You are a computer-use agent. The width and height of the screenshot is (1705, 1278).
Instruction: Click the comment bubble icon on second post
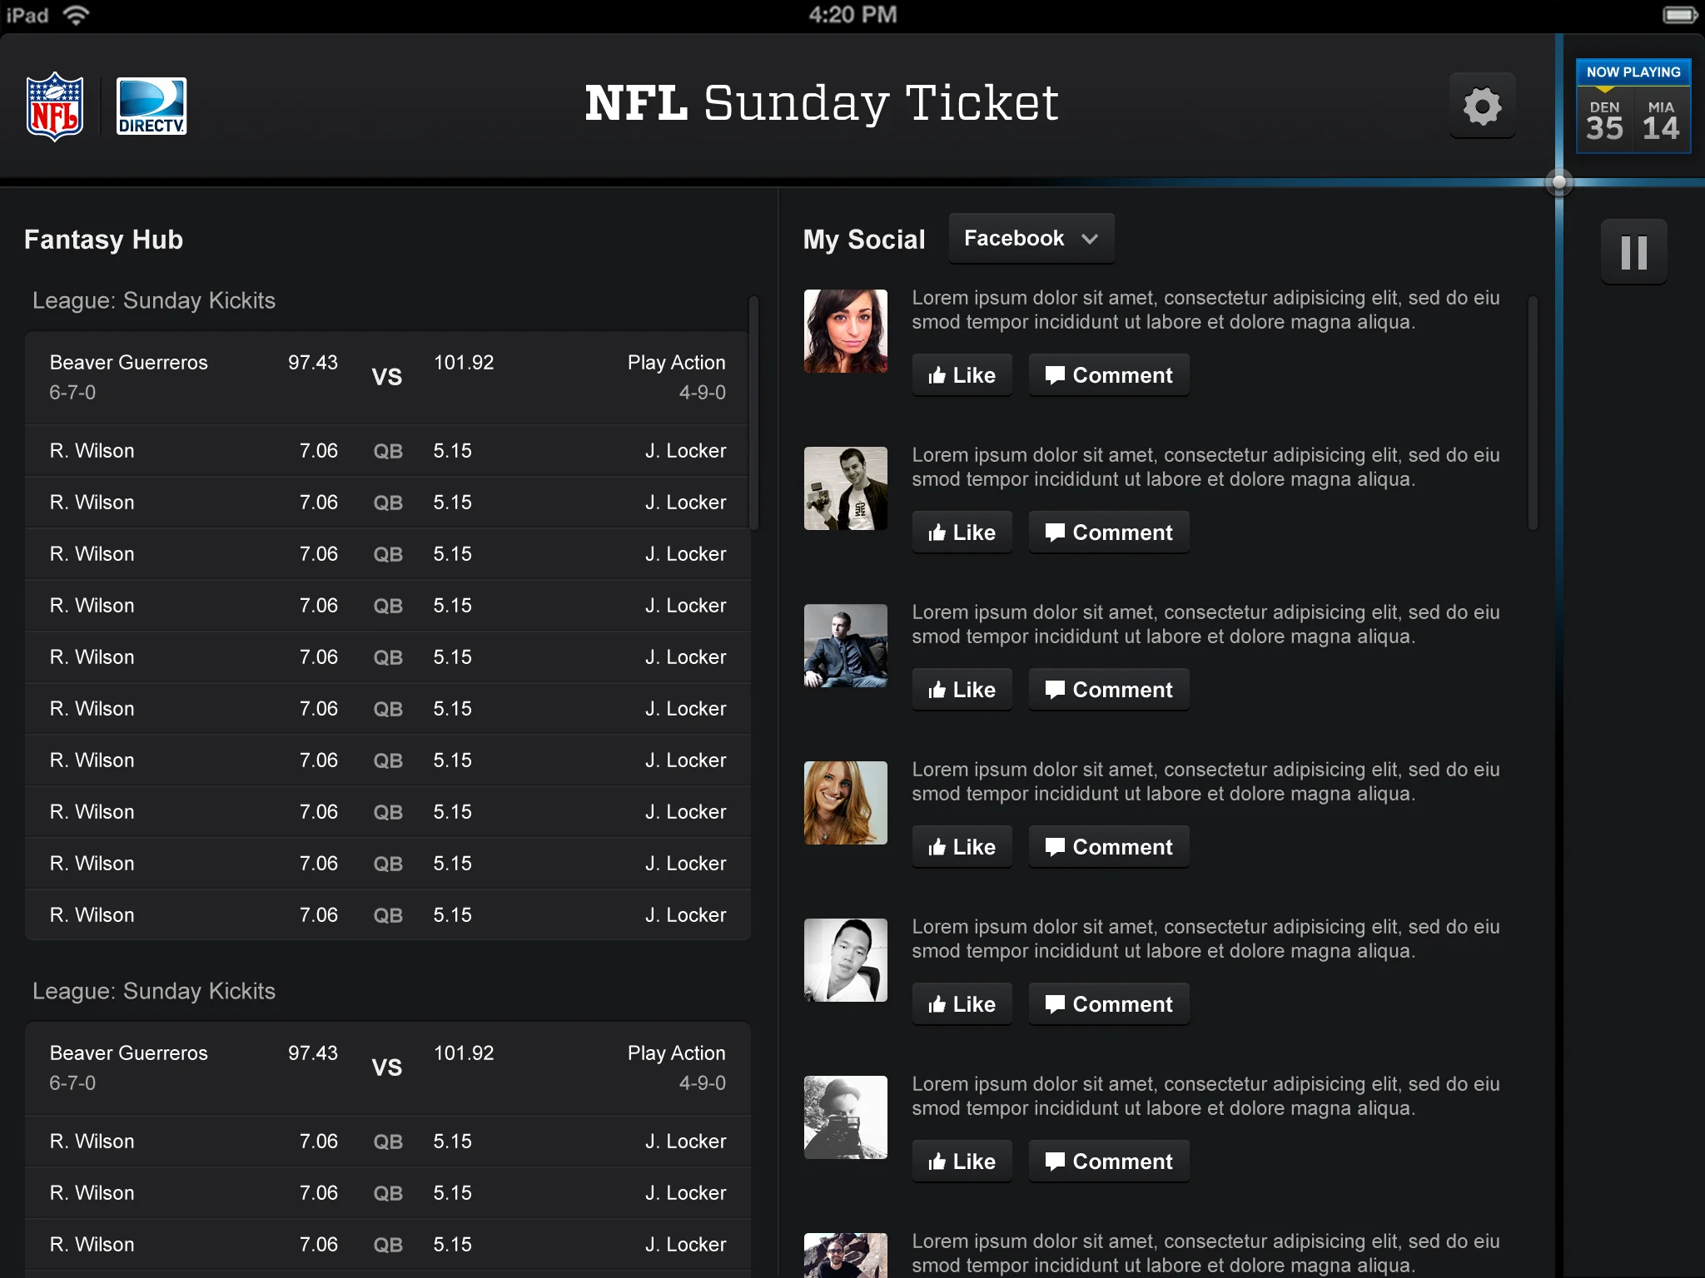[1056, 532]
